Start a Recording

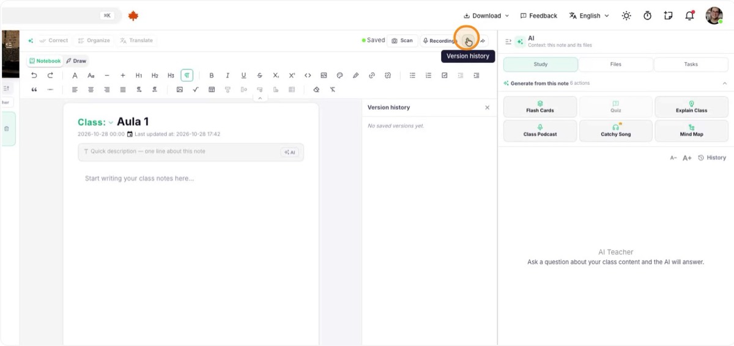[x=440, y=41]
